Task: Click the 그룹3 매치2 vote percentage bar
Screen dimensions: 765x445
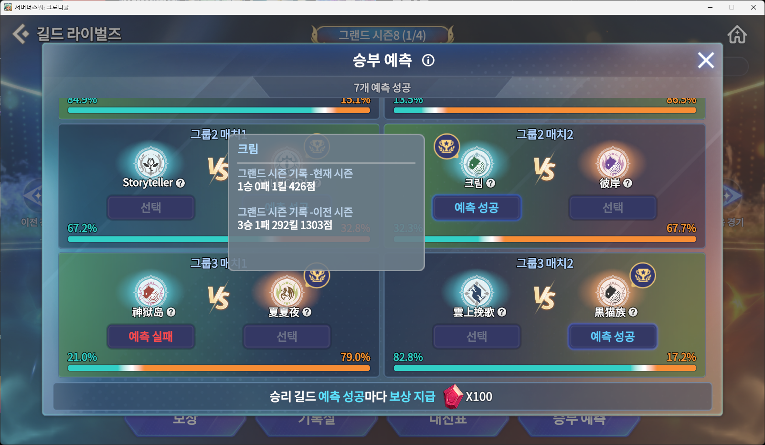Action: click(x=544, y=368)
